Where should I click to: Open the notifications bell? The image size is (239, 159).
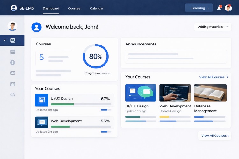point(219,8)
